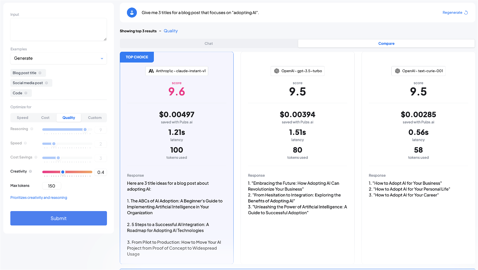Image resolution: width=478 pixels, height=270 pixels.
Task: Click the info icon next to Social media post
Action: pos(46,83)
